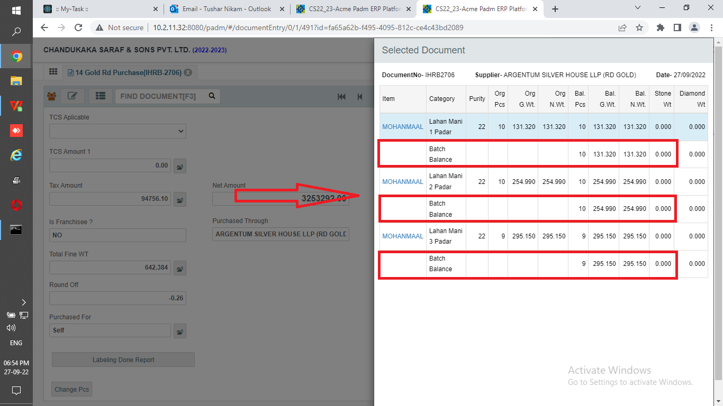Click the Tax Amount field
The image size is (723, 406).
coord(110,199)
